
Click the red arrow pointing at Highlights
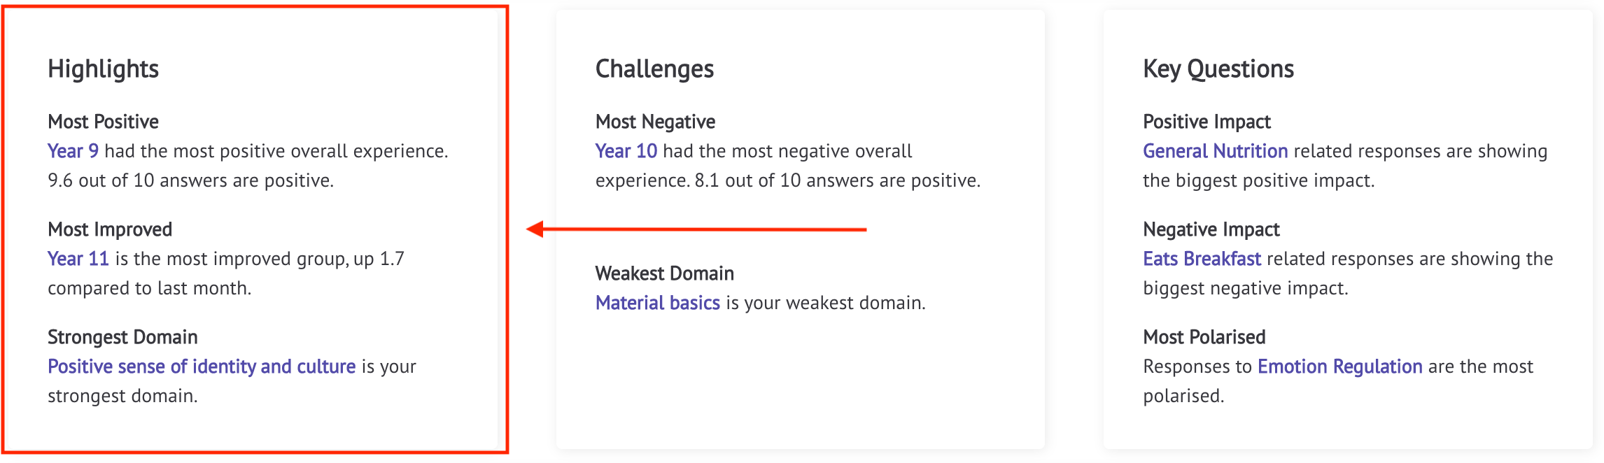tap(696, 229)
